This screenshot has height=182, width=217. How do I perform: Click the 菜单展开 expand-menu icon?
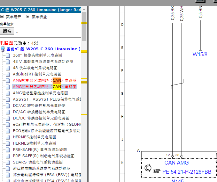point(2,17)
